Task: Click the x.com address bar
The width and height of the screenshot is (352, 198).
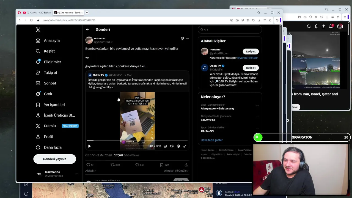Action: (x=132, y=20)
